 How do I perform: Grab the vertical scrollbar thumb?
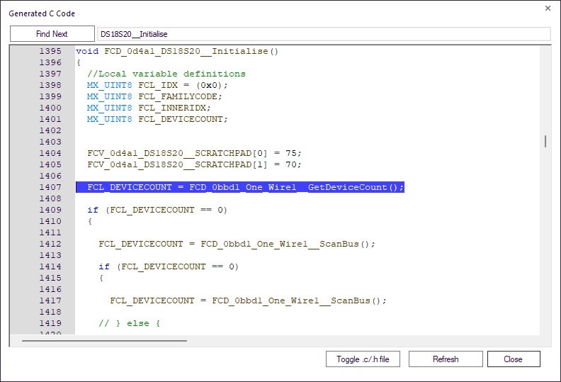click(545, 141)
